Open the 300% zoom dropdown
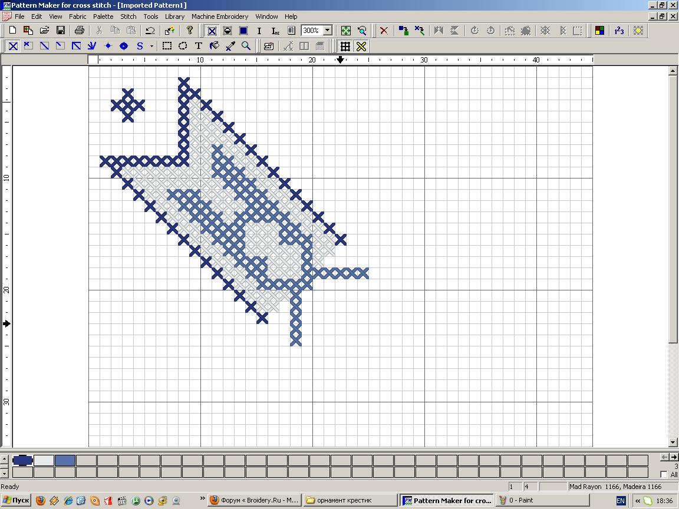This screenshot has height=509, width=679. point(328,31)
